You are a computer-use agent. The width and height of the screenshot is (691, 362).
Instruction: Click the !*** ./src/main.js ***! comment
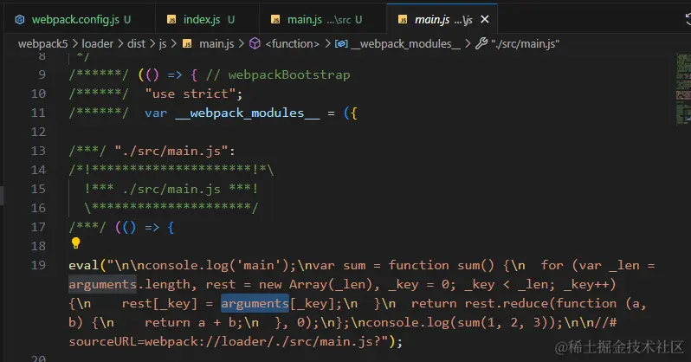tap(171, 189)
